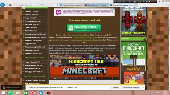Open Карты Minecraft: PE link

coord(32,69)
